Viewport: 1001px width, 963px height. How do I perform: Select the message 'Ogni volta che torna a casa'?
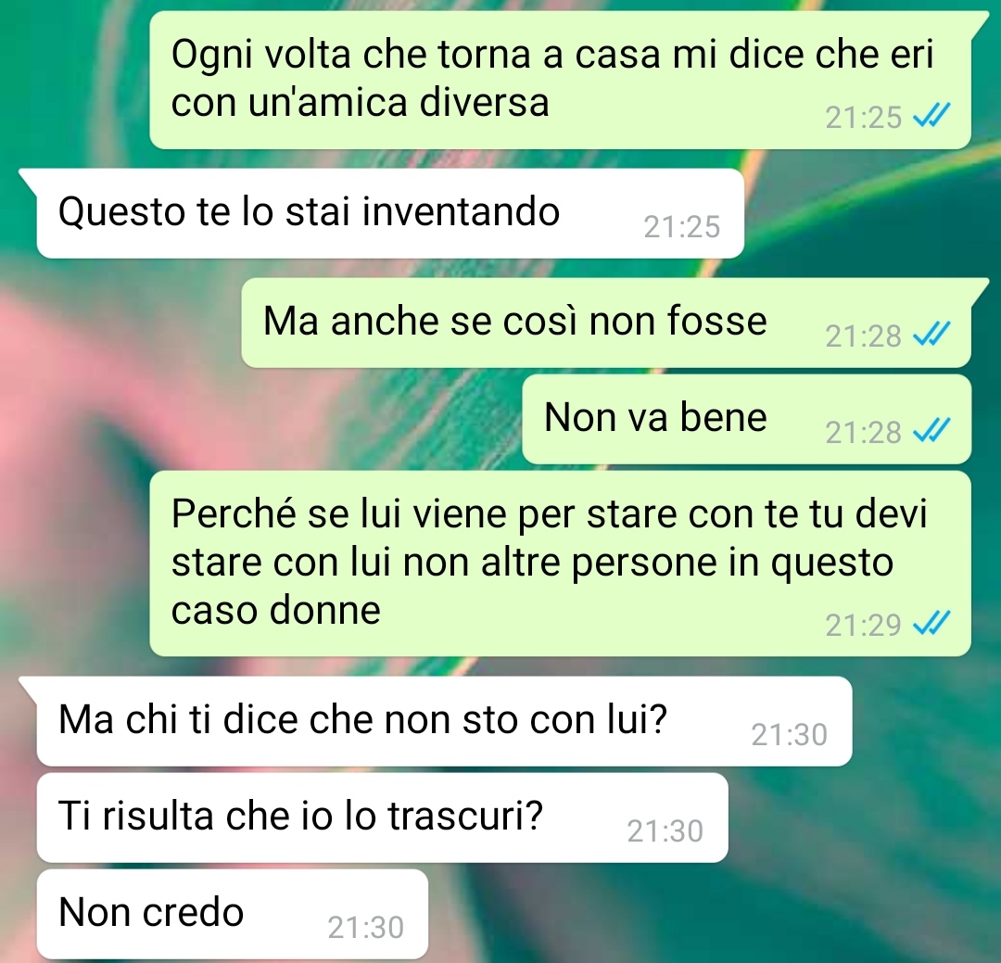[561, 80]
